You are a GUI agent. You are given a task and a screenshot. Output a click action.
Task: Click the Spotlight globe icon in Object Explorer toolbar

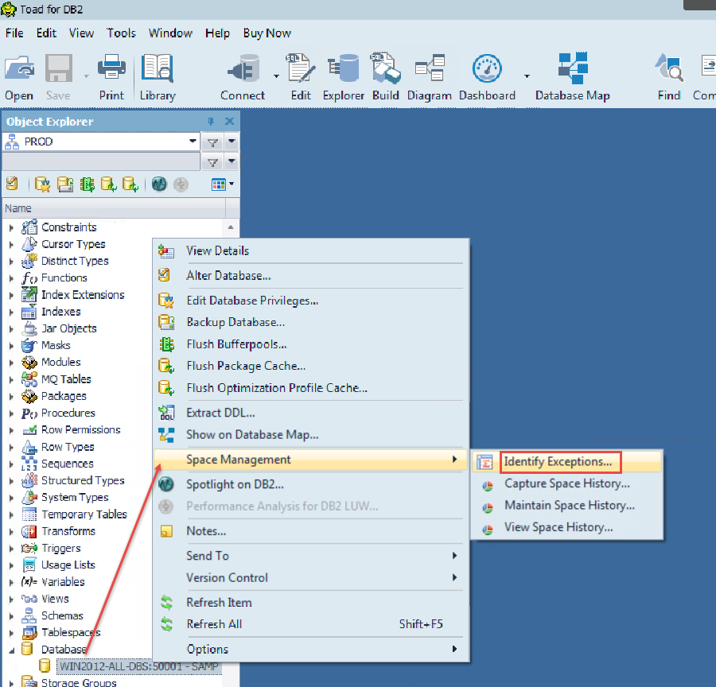[x=158, y=184]
